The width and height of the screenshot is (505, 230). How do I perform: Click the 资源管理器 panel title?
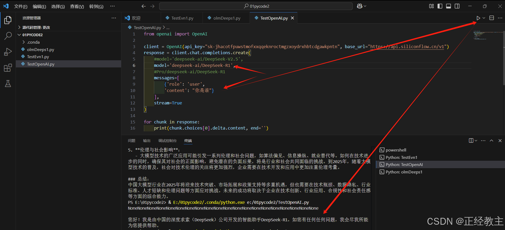tap(31, 18)
